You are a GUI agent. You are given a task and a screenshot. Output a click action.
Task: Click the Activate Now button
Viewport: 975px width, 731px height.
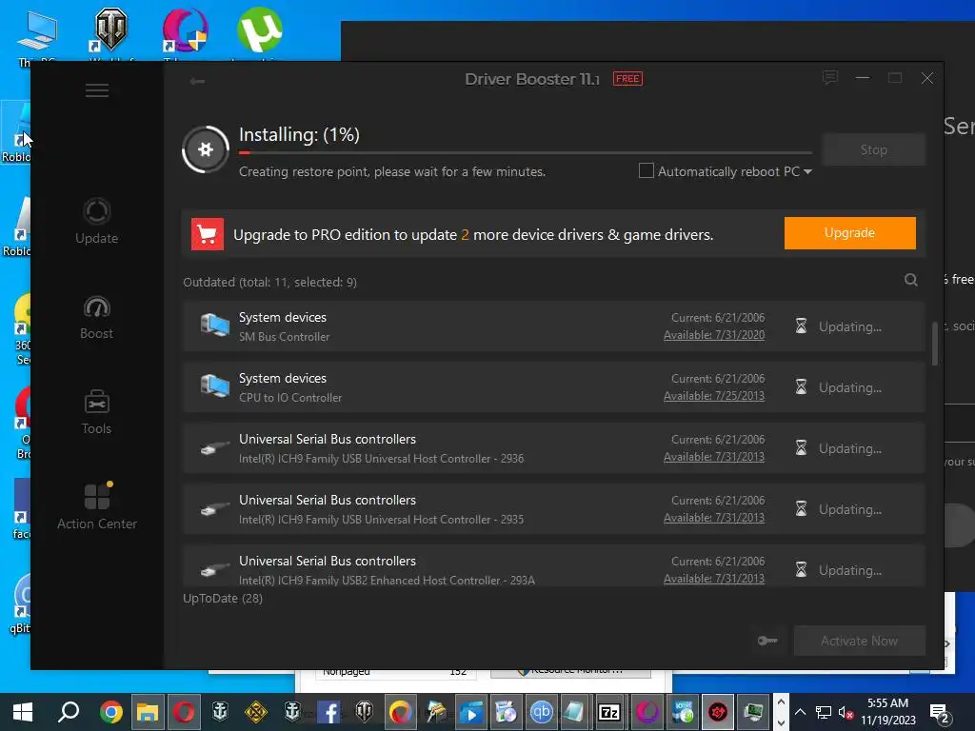pyautogui.click(x=859, y=641)
